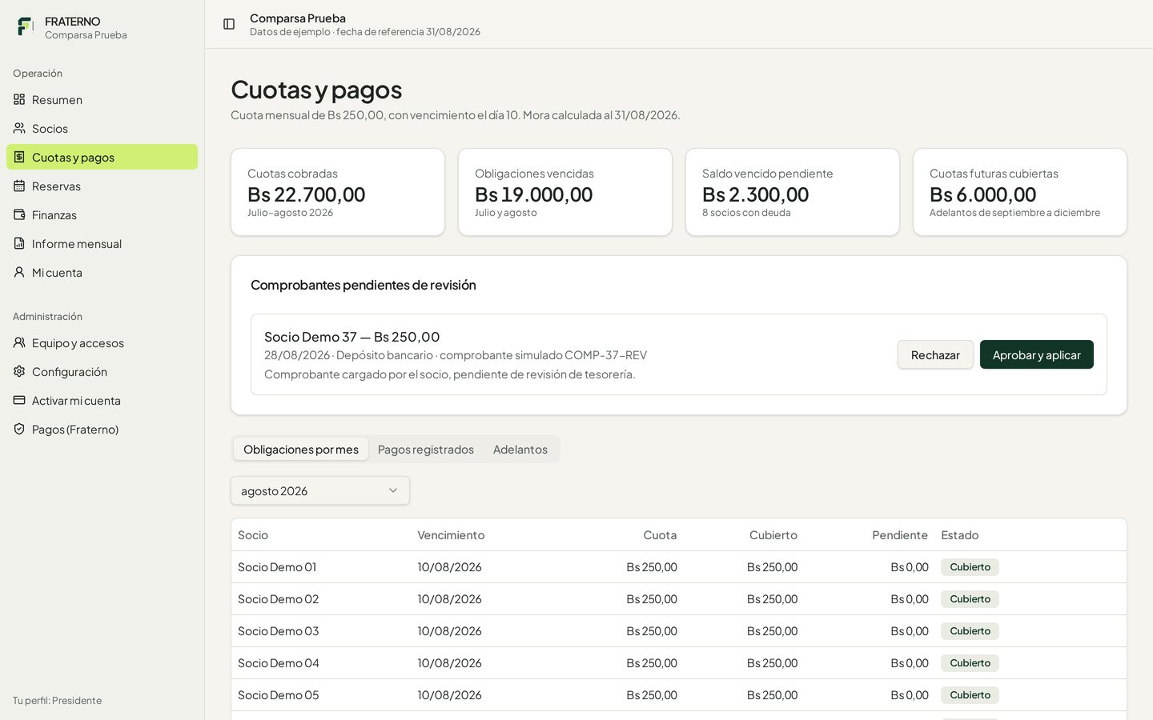The height and width of the screenshot is (720, 1153).
Task: Open Equipo y accesos
Action: coord(102,342)
